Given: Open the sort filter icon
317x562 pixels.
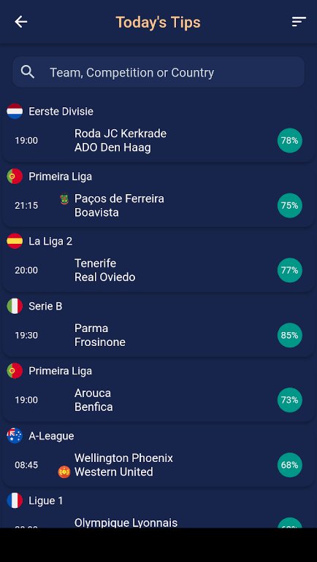Looking at the screenshot, I should (x=299, y=22).
